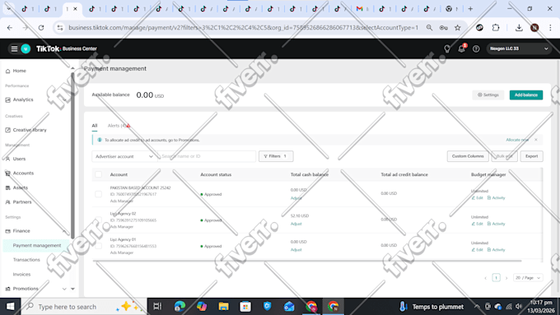Viewport: 560px width, 315px height.
Task: Open Chrome extensions puzzle icon
Action: 496,27
